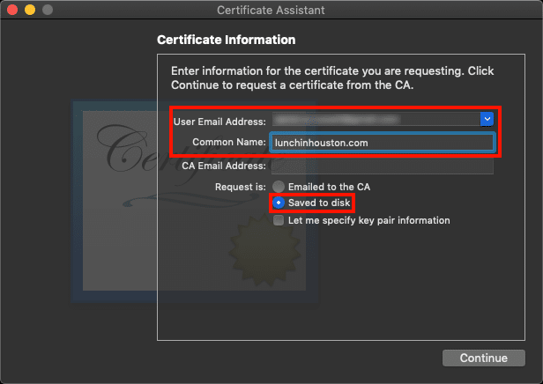Viewport: 543px width, 384px height.
Task: Click the empty CA Email Address field
Action: 381,166
